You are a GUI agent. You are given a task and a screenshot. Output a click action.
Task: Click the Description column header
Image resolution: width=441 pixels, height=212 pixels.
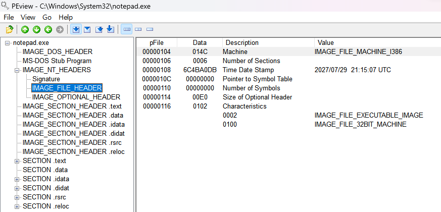[x=268, y=43]
